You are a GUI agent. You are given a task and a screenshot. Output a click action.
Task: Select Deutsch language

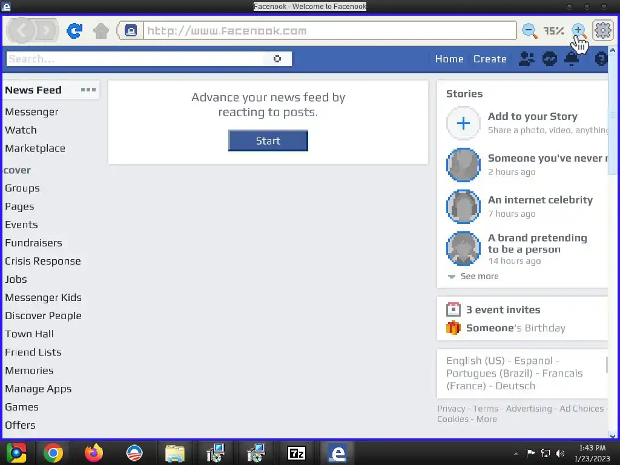point(515,386)
